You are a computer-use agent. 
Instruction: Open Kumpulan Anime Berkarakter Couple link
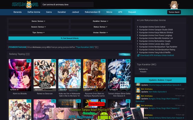[x=155, y=41]
